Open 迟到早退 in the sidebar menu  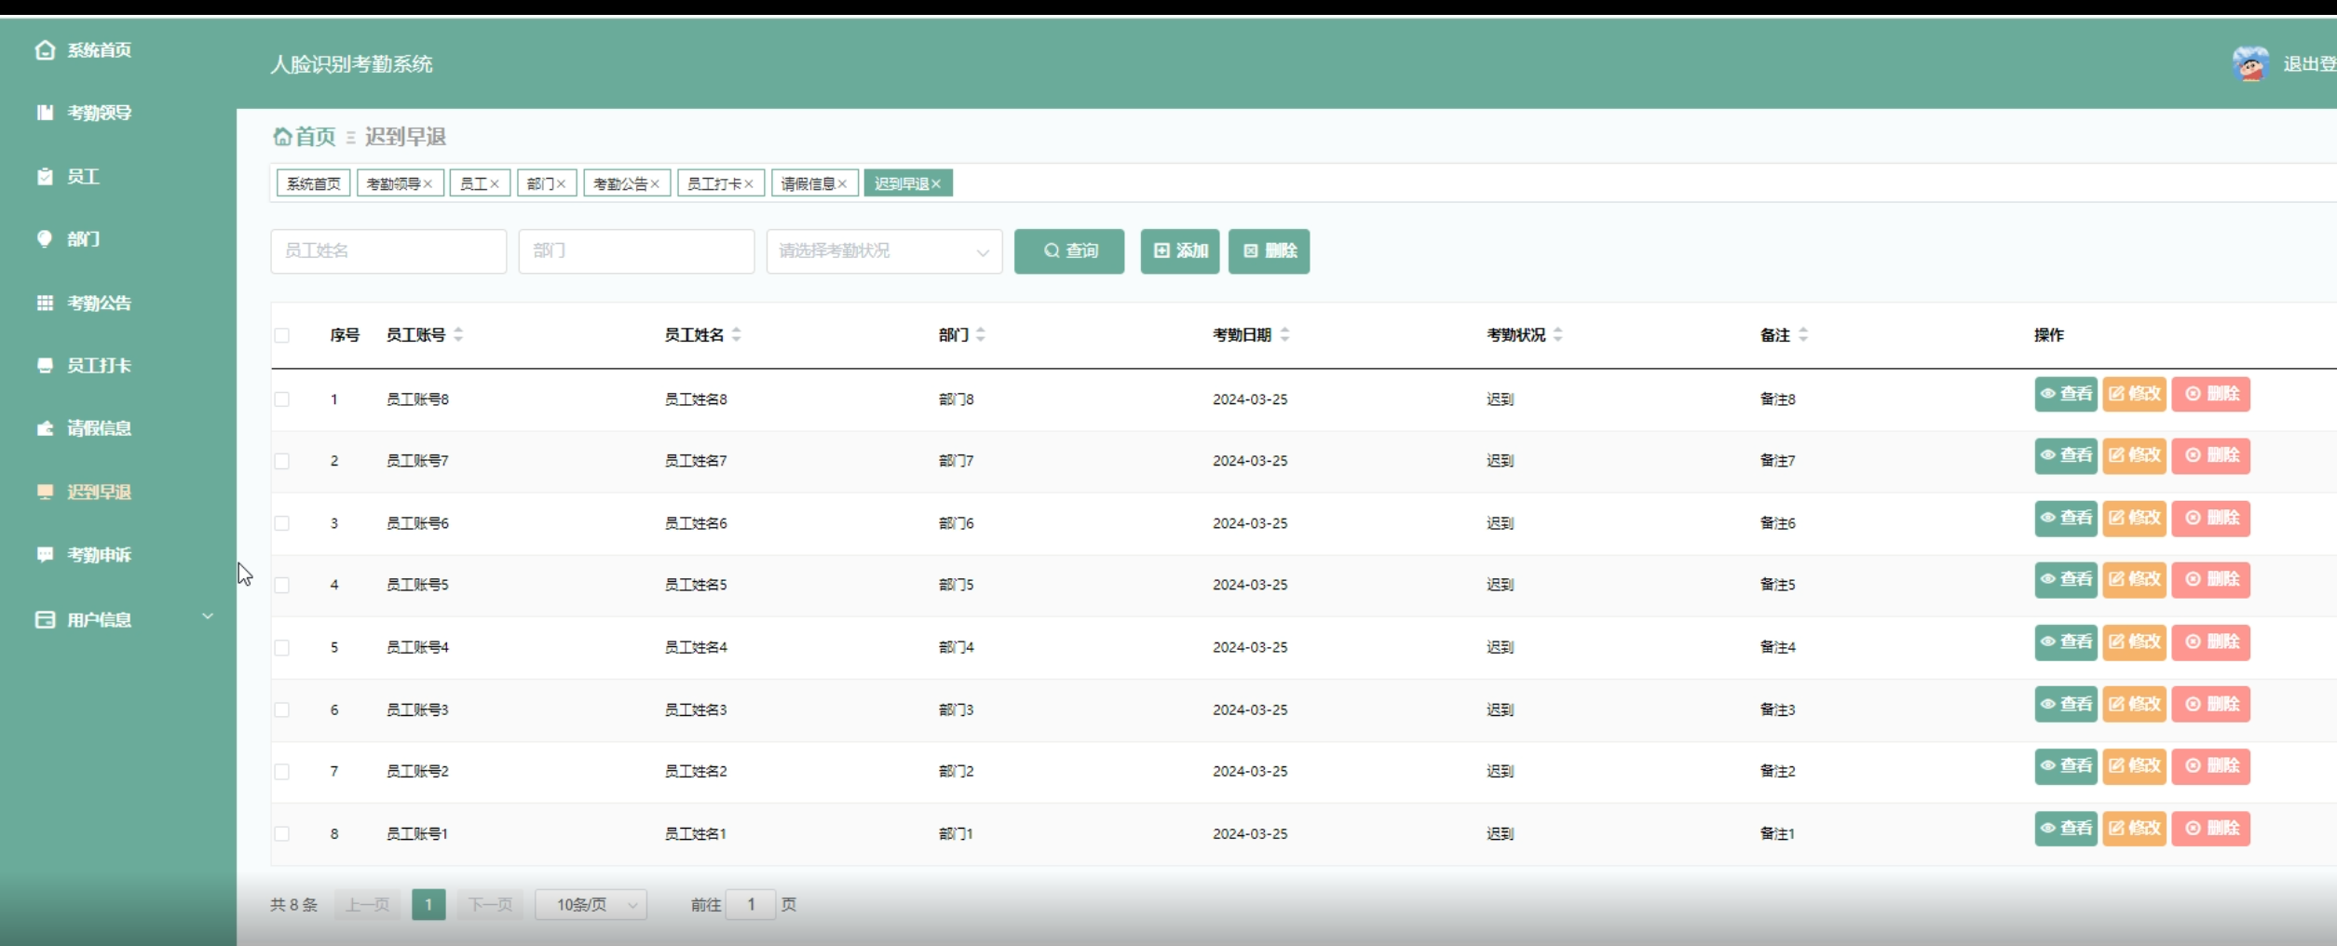99,492
